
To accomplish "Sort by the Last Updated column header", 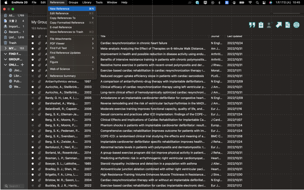I will click(x=235, y=36).
